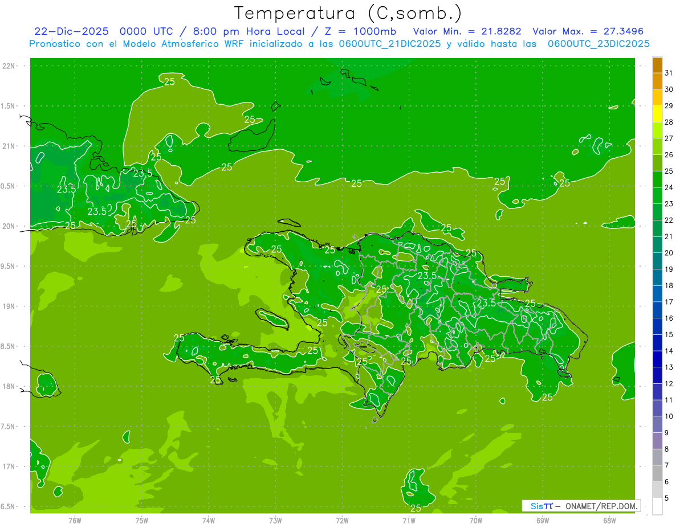The image size is (684, 528).
Task: Click the 'ONAMET/REP.DOM.' credit label
Action: tap(602, 506)
